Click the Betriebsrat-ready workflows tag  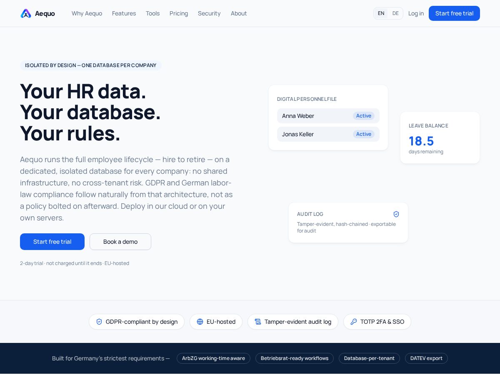tap(295, 358)
